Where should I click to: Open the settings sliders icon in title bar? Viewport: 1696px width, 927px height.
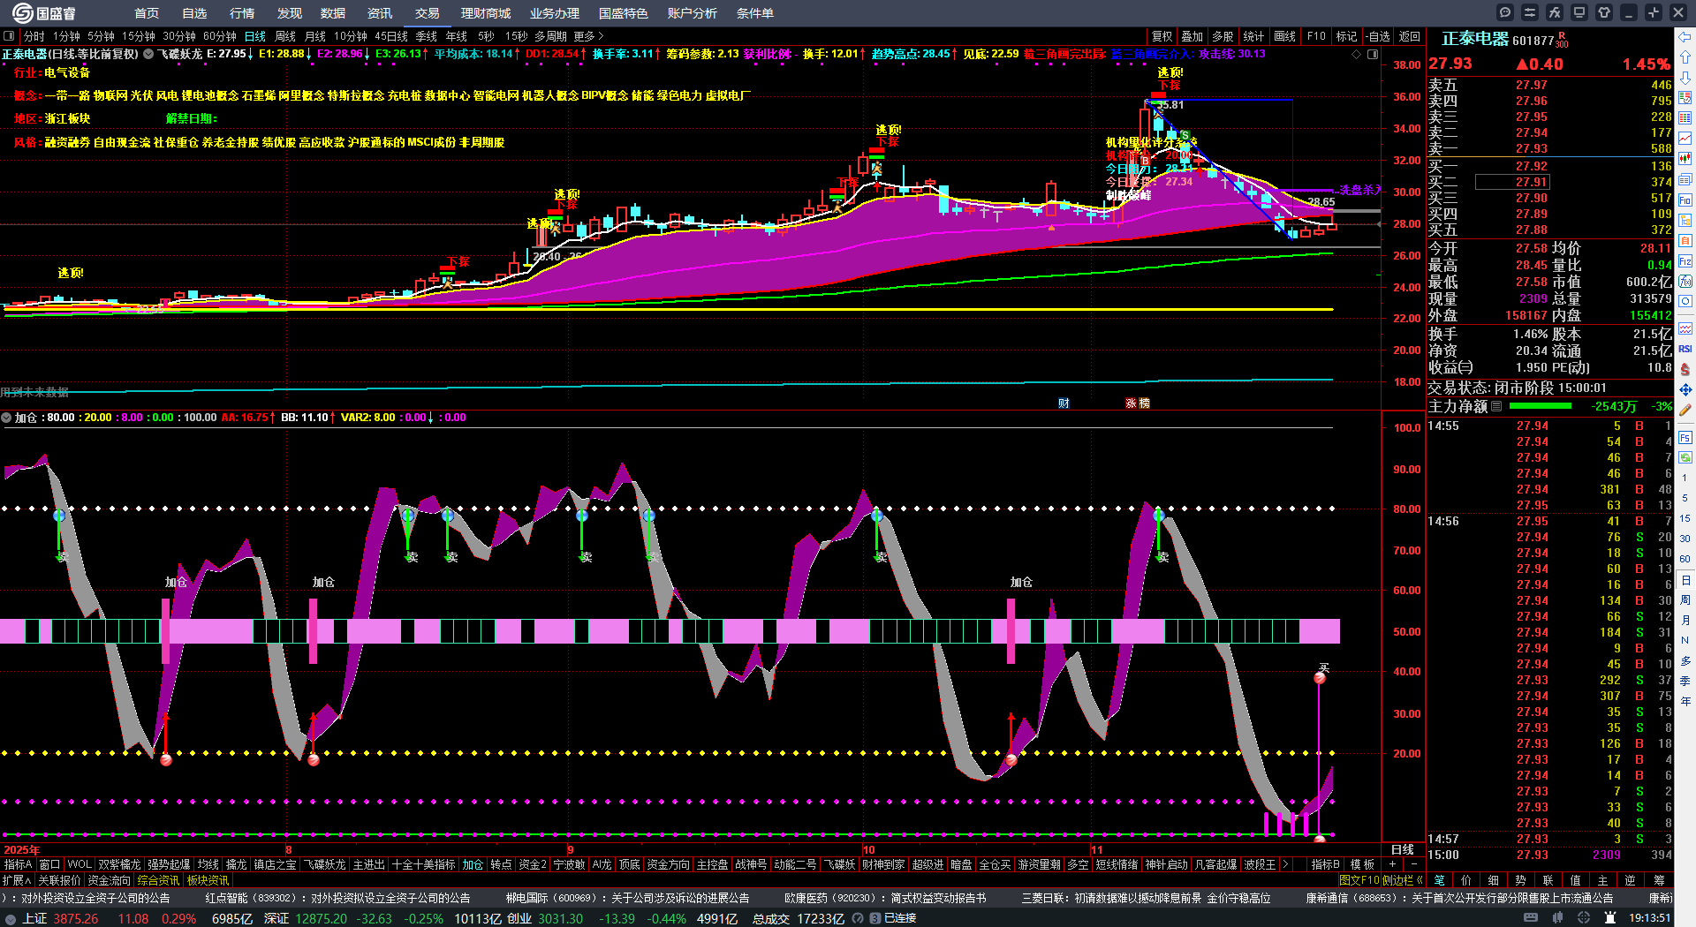1530,12
